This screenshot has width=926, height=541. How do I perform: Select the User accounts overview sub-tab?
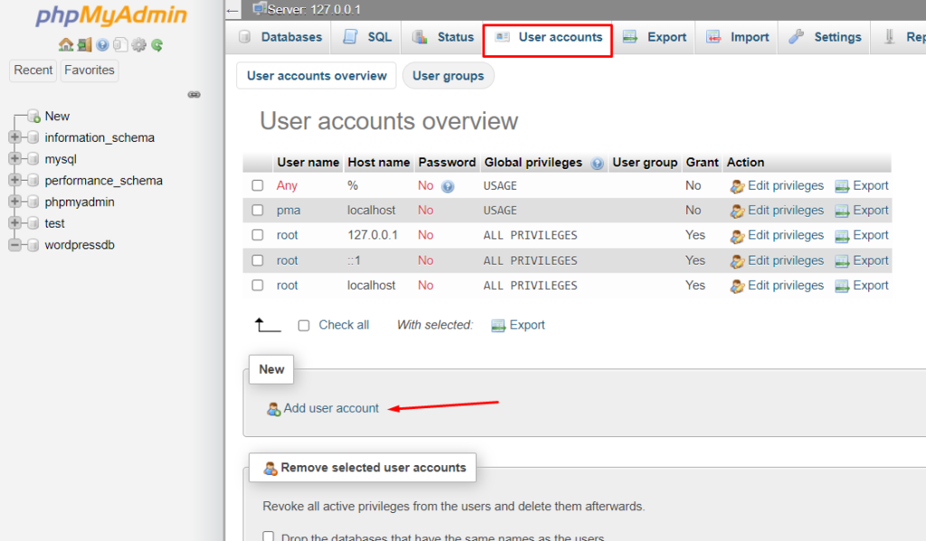click(317, 76)
